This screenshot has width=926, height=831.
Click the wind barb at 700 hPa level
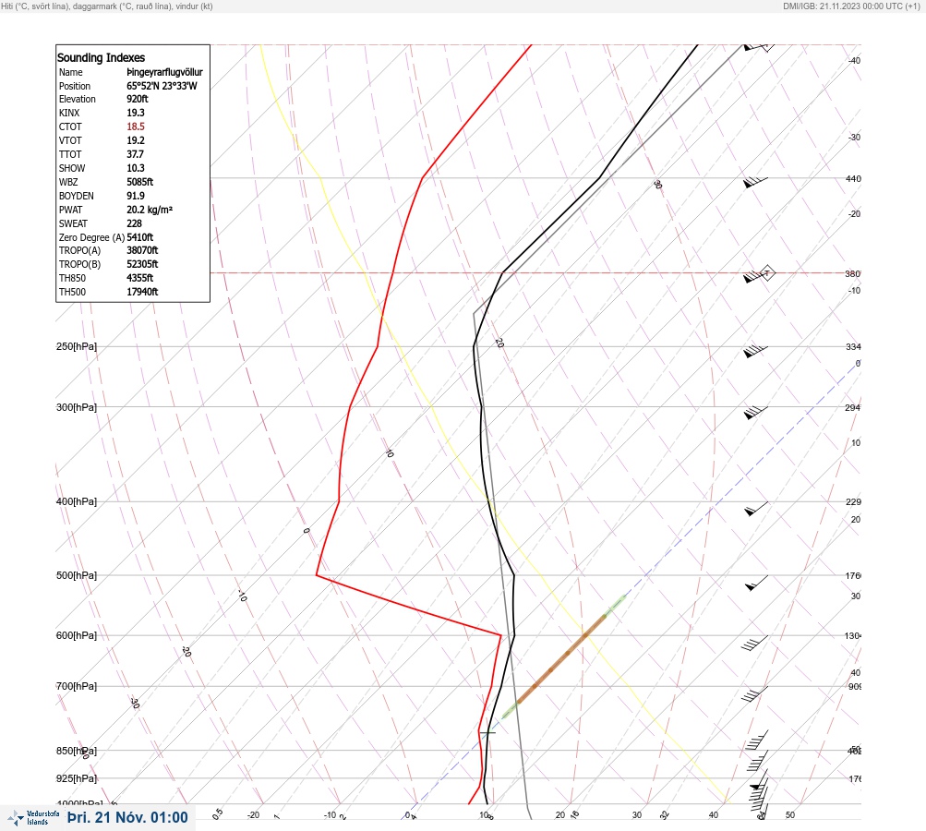click(x=754, y=694)
